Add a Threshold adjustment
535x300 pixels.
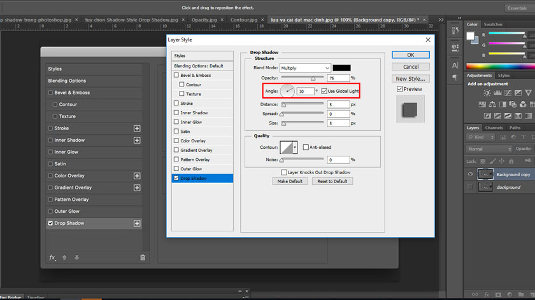coord(508,116)
